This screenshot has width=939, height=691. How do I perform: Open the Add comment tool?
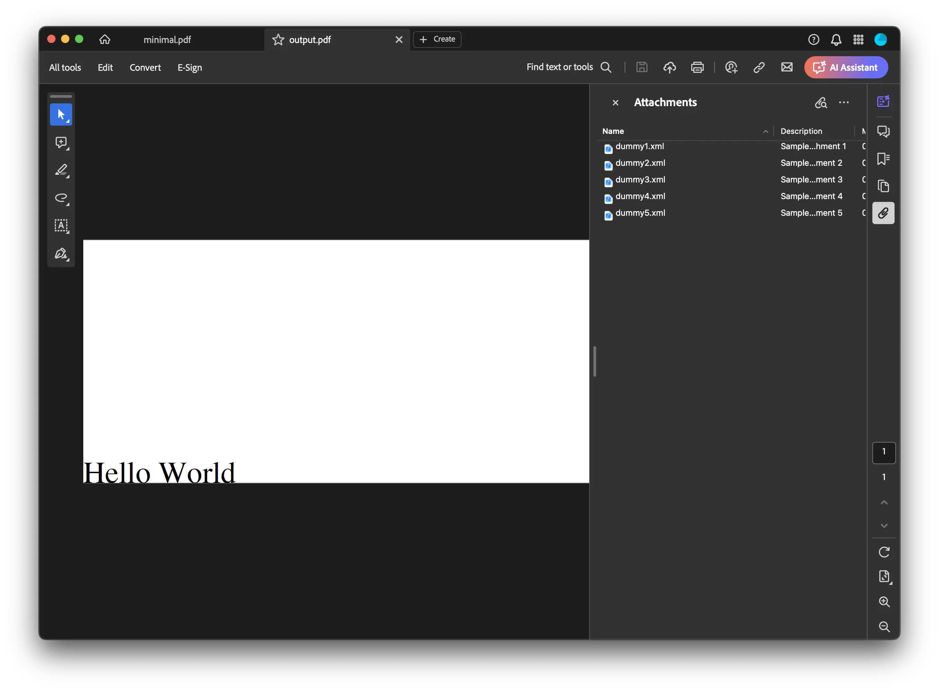pyautogui.click(x=61, y=143)
